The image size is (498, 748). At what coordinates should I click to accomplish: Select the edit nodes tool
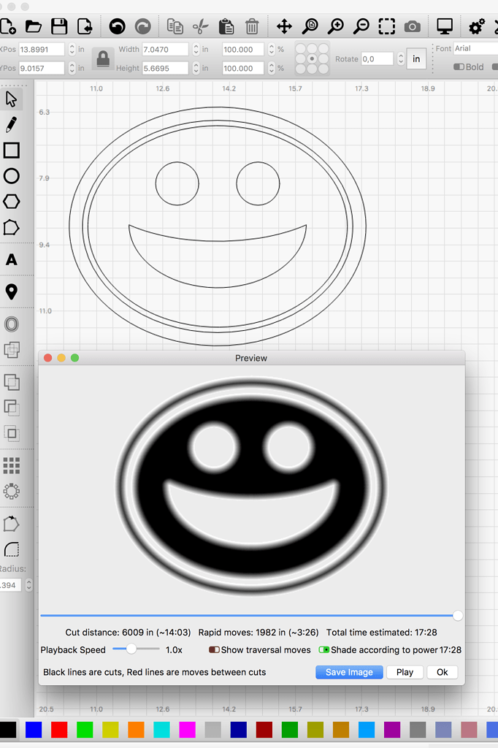pyautogui.click(x=12, y=228)
